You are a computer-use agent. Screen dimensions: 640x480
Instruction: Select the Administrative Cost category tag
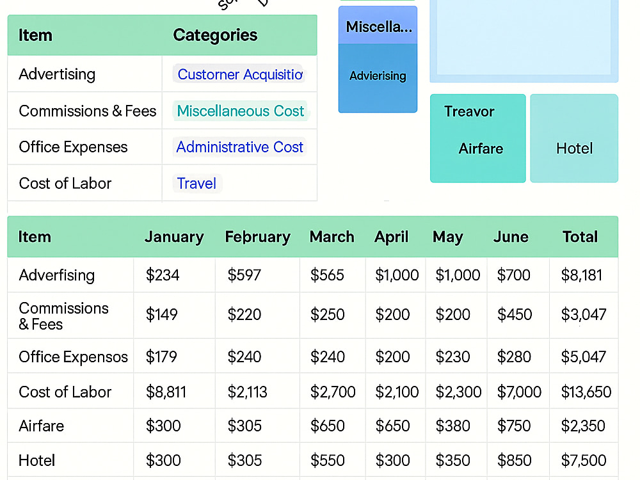pos(239,147)
